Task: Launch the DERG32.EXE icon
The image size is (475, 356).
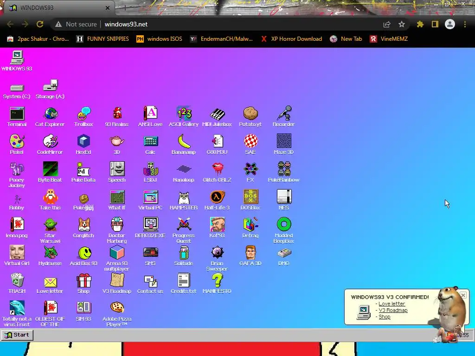Action: click(150, 228)
